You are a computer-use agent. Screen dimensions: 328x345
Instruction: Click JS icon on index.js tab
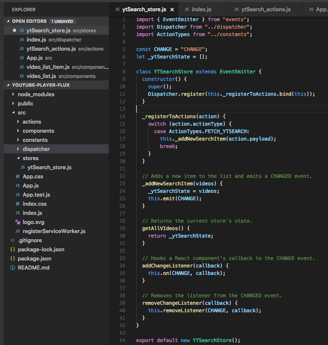187,9
